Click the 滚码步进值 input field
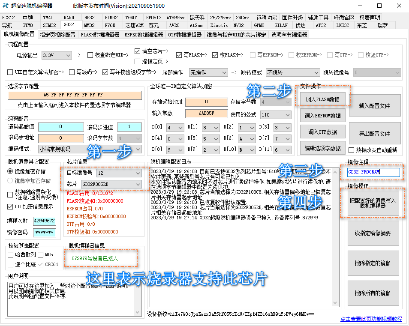 coord(129,127)
